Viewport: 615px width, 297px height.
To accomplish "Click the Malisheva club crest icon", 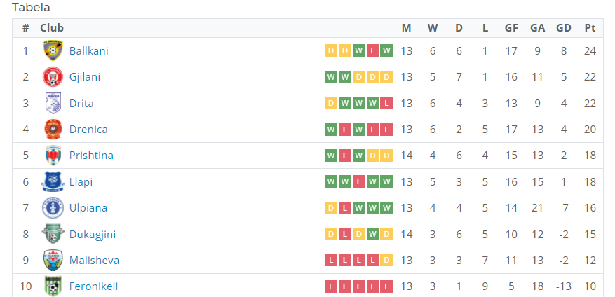I will 53,260.
